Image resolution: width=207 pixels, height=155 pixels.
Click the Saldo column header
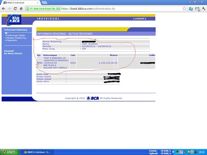(152, 55)
